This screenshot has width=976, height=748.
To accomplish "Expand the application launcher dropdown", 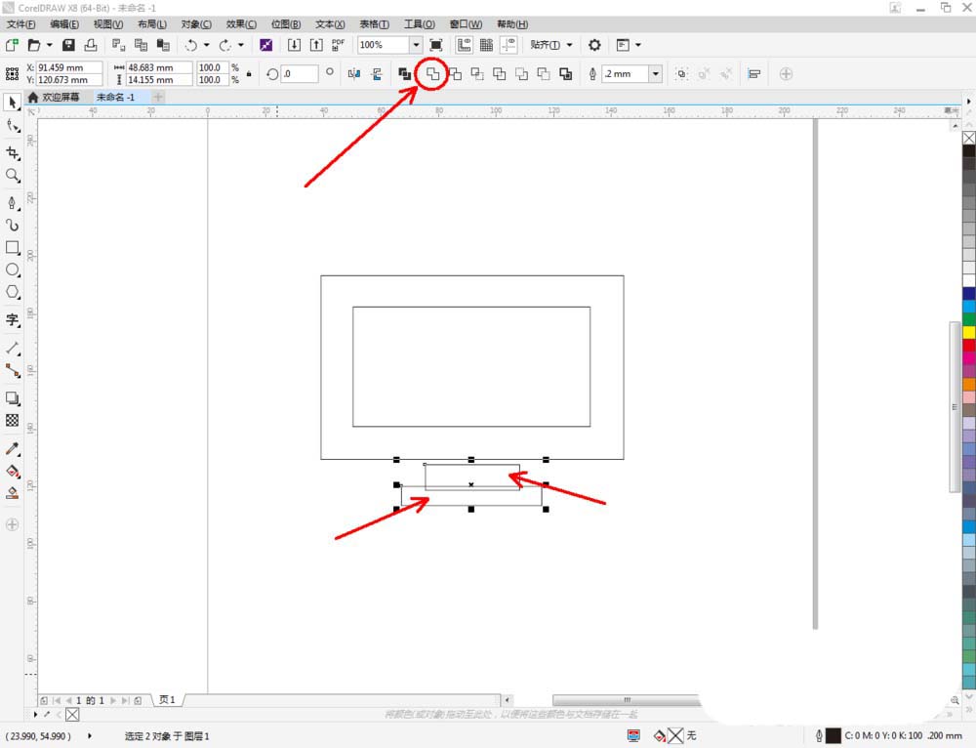I will (638, 45).
